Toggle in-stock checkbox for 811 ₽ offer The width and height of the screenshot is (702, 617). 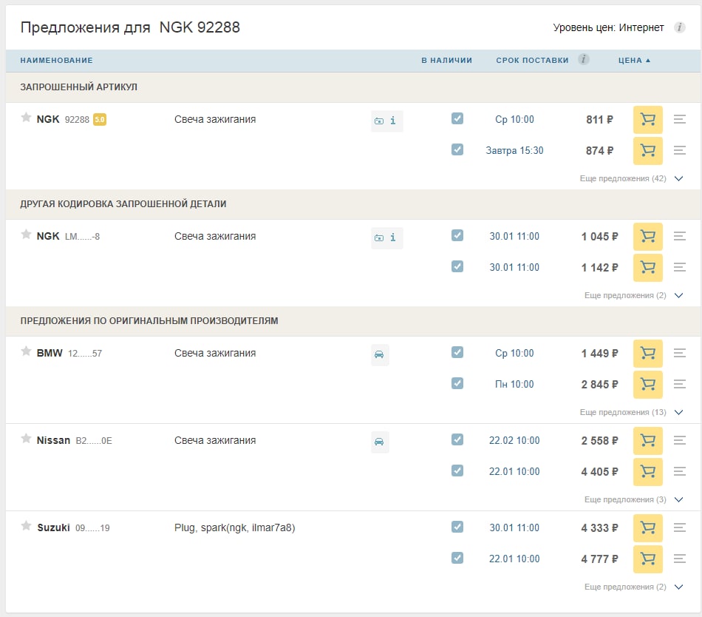coord(457,119)
